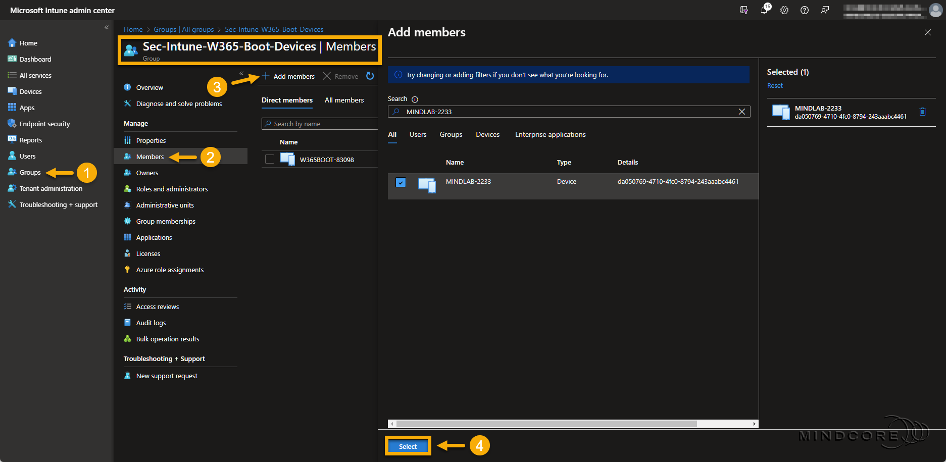This screenshot has width=946, height=462.
Task: Click the refresh icon next to Remove
Action: [x=370, y=76]
